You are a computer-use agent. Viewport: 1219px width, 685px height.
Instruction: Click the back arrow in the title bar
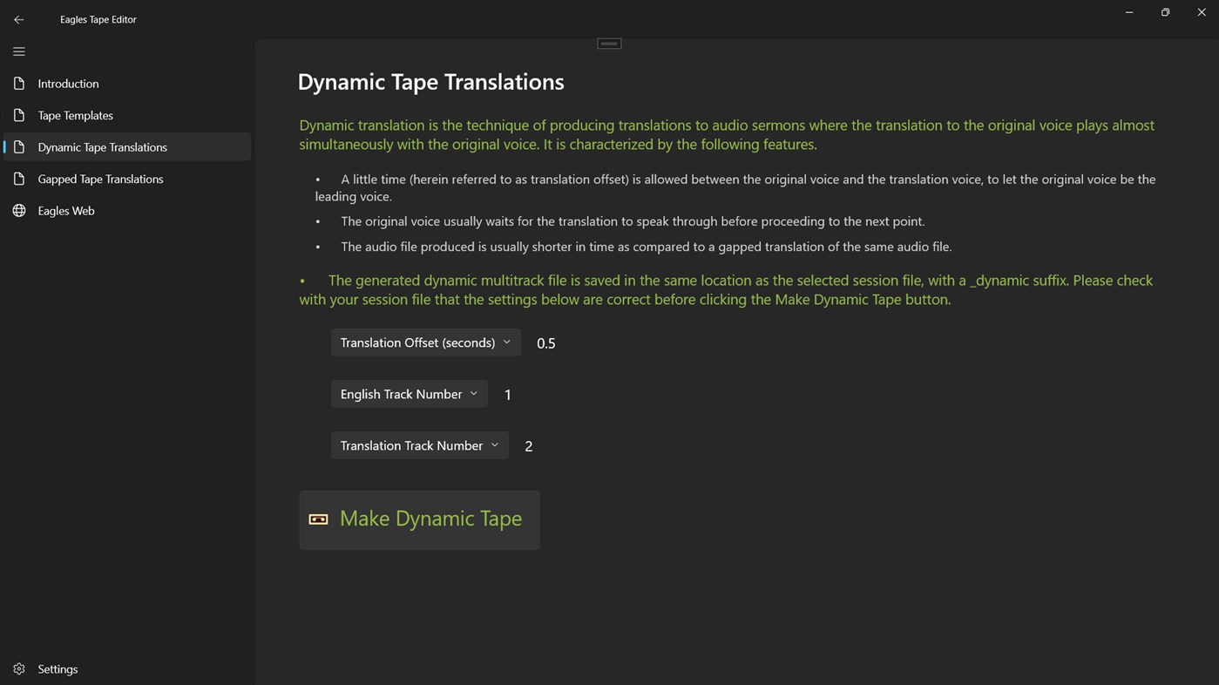pos(18,18)
